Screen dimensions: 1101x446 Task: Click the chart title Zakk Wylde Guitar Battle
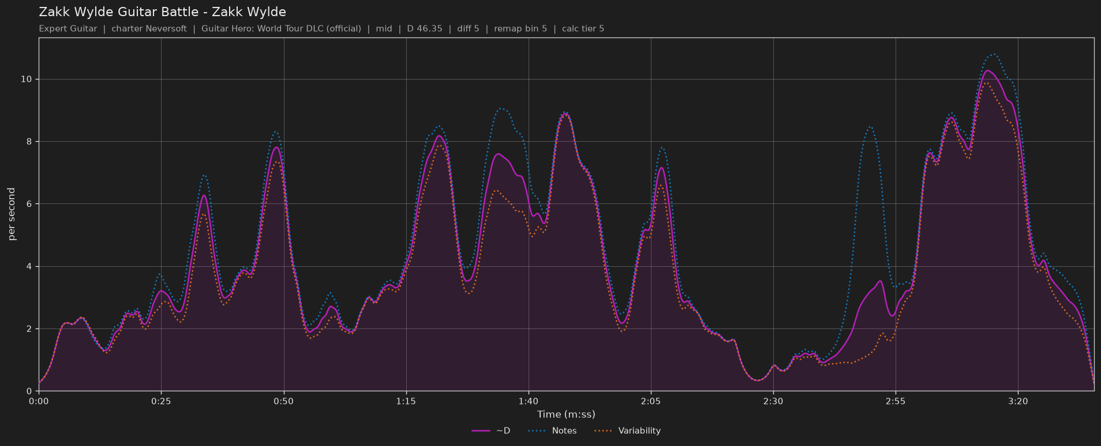pos(162,12)
